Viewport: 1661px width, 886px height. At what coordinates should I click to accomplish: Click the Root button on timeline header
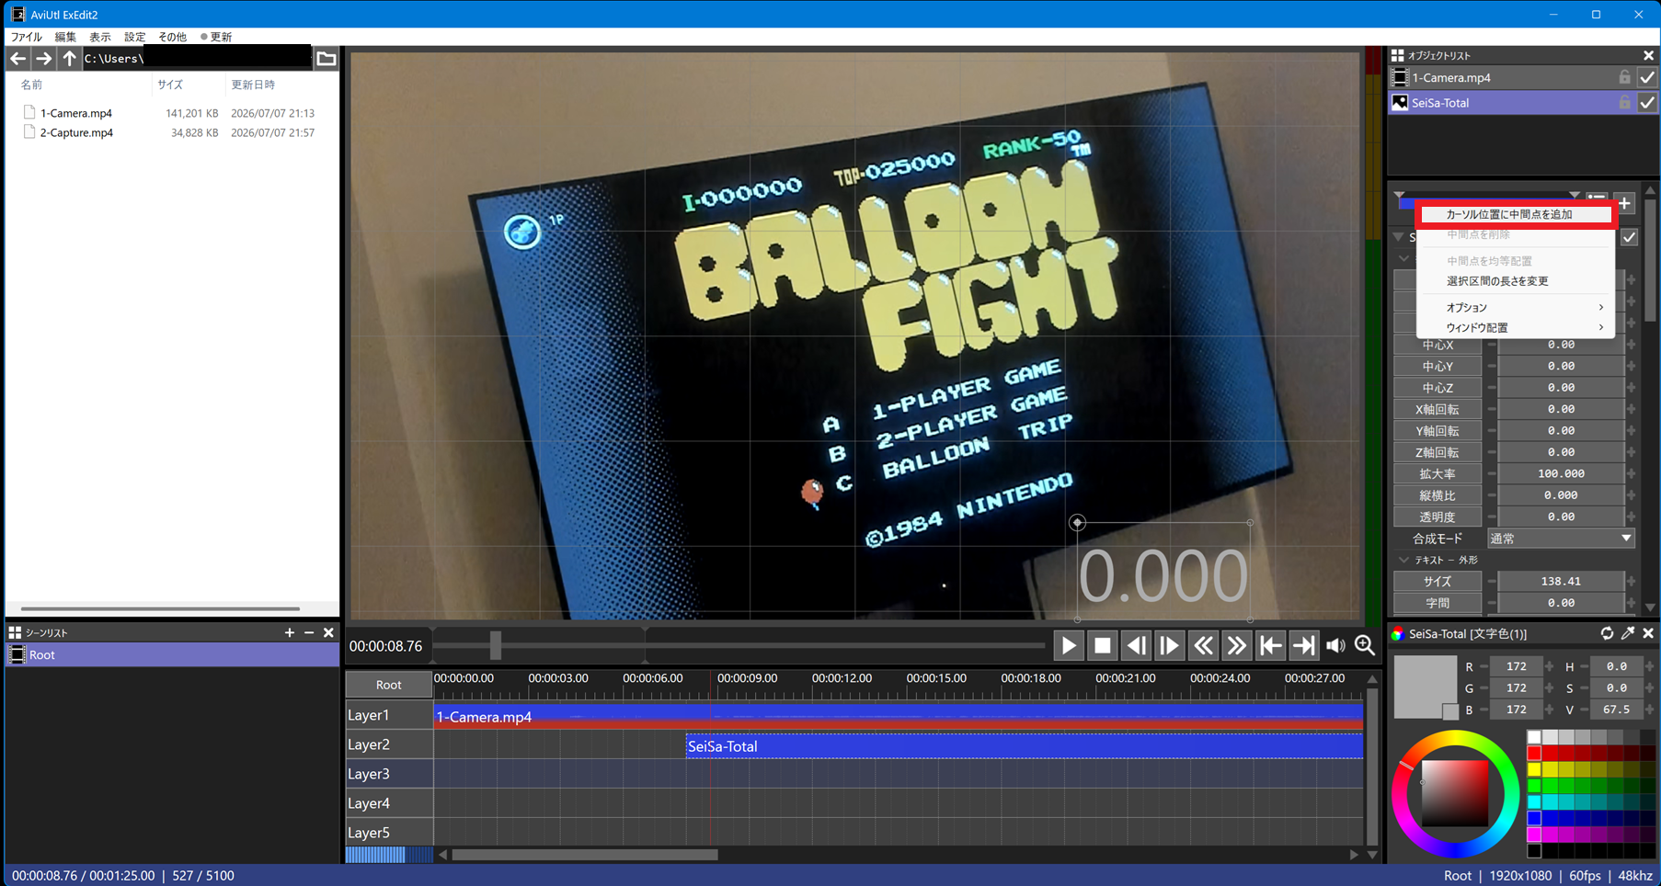coord(389,685)
